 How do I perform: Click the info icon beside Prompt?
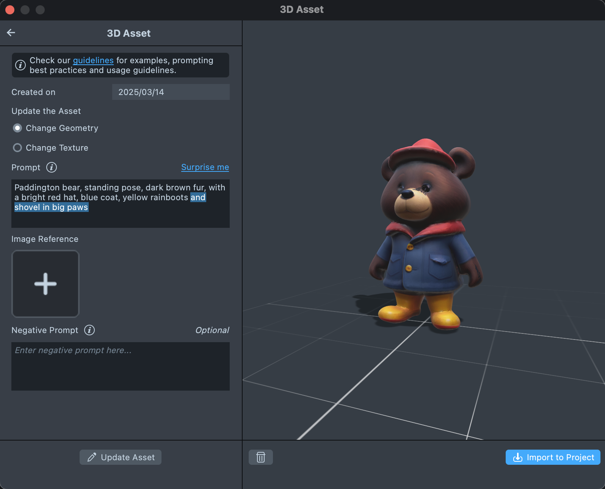pyautogui.click(x=52, y=167)
